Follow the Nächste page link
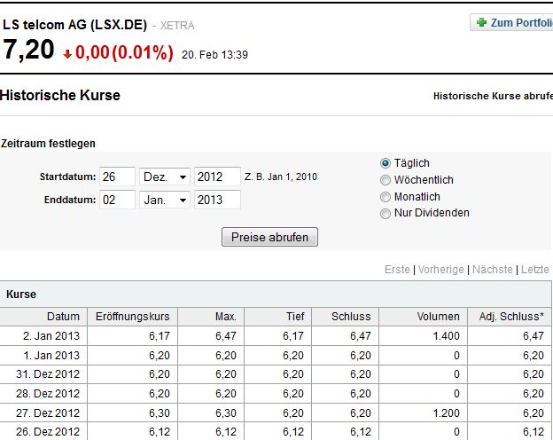553x440 pixels. click(x=493, y=270)
